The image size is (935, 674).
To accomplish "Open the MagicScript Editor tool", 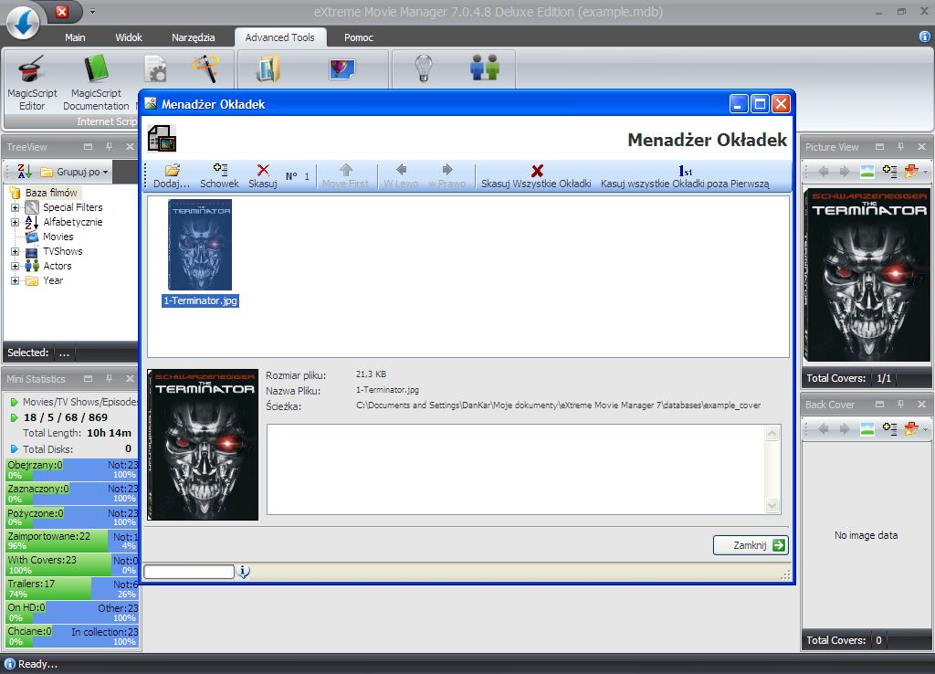I will 32,83.
